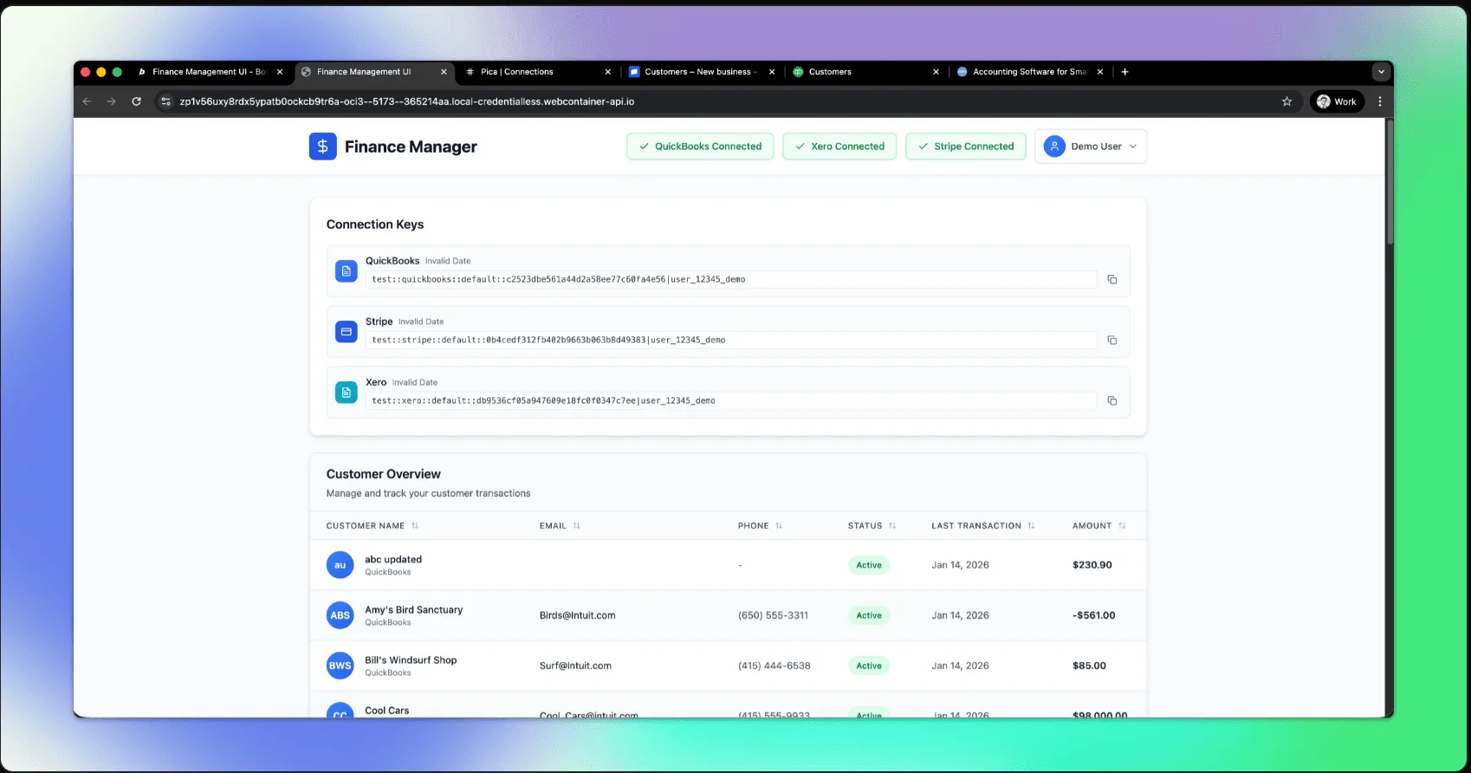This screenshot has width=1471, height=773.
Task: Open Chrome three-dot menu
Action: click(1380, 101)
